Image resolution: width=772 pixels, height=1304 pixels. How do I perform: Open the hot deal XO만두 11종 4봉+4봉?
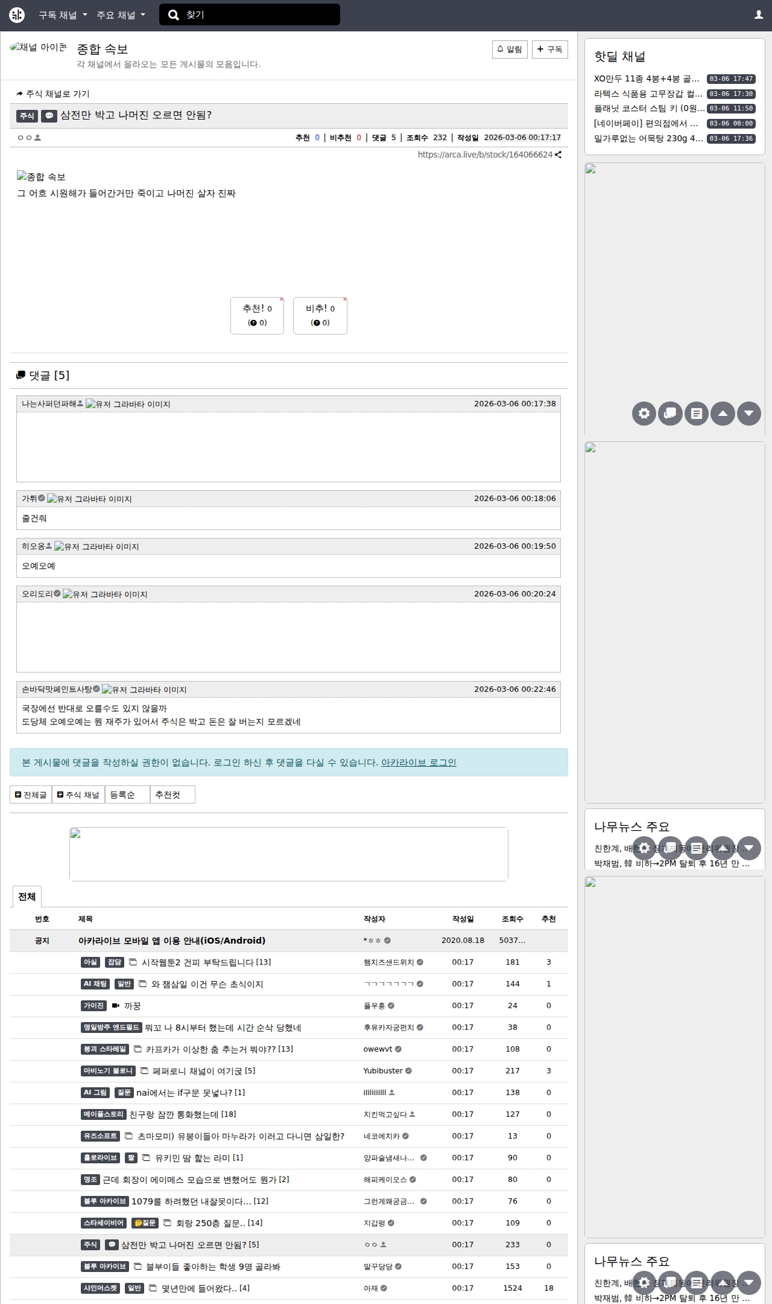point(647,78)
